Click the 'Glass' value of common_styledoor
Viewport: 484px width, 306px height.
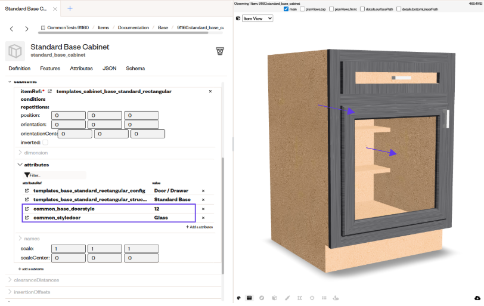(x=161, y=218)
